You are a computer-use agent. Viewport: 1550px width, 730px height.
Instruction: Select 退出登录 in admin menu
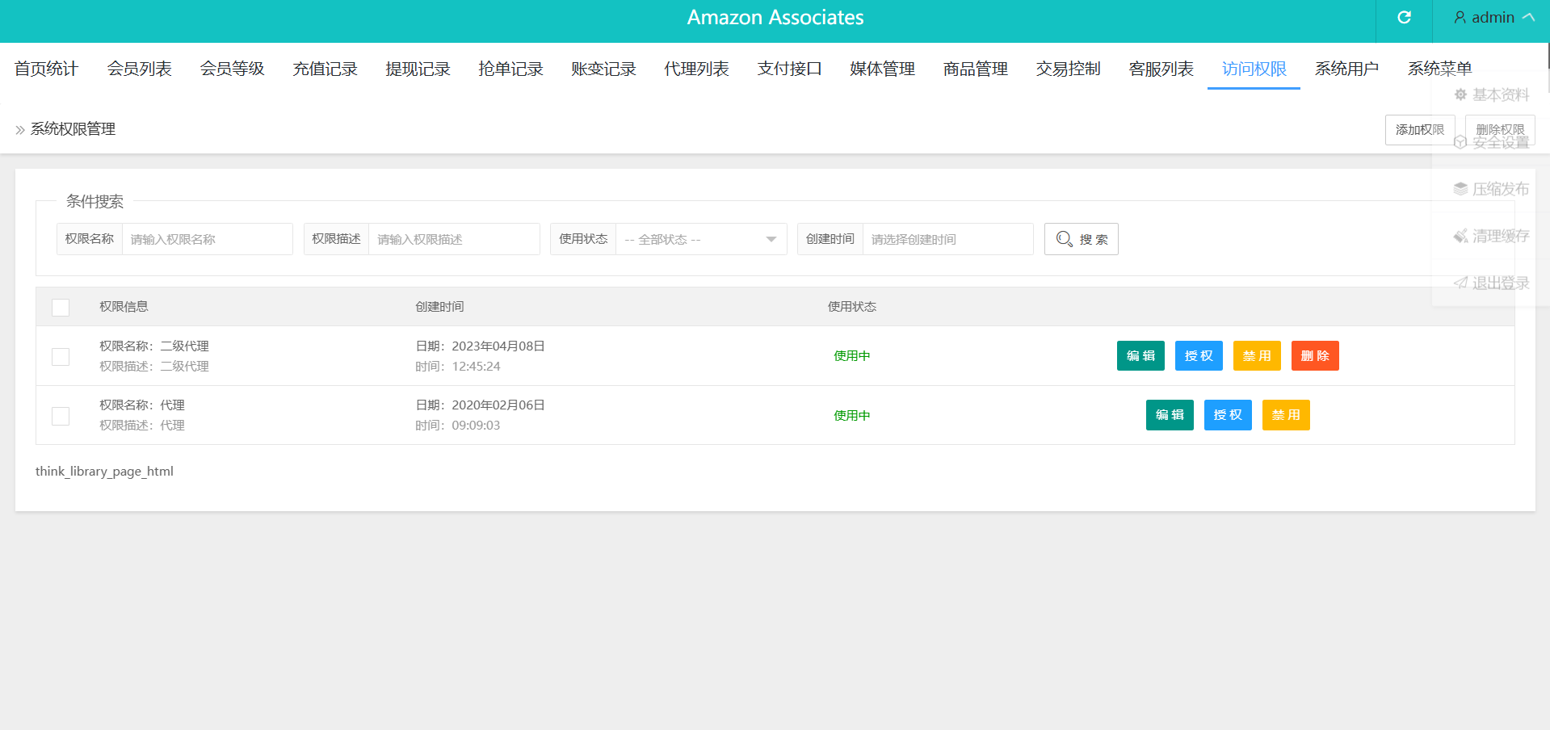click(x=1491, y=283)
